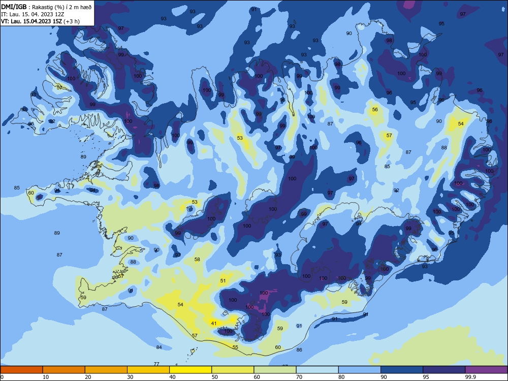Click the offshore value "84" on the map
This screenshot has width=508, height=381.
click(158, 347)
